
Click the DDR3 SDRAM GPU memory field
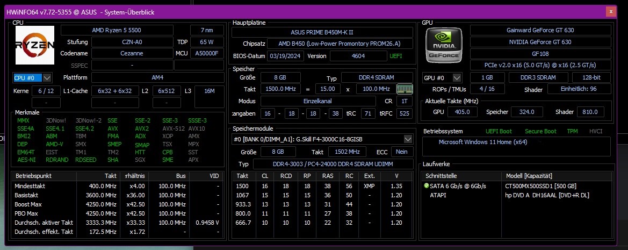[x=538, y=78]
